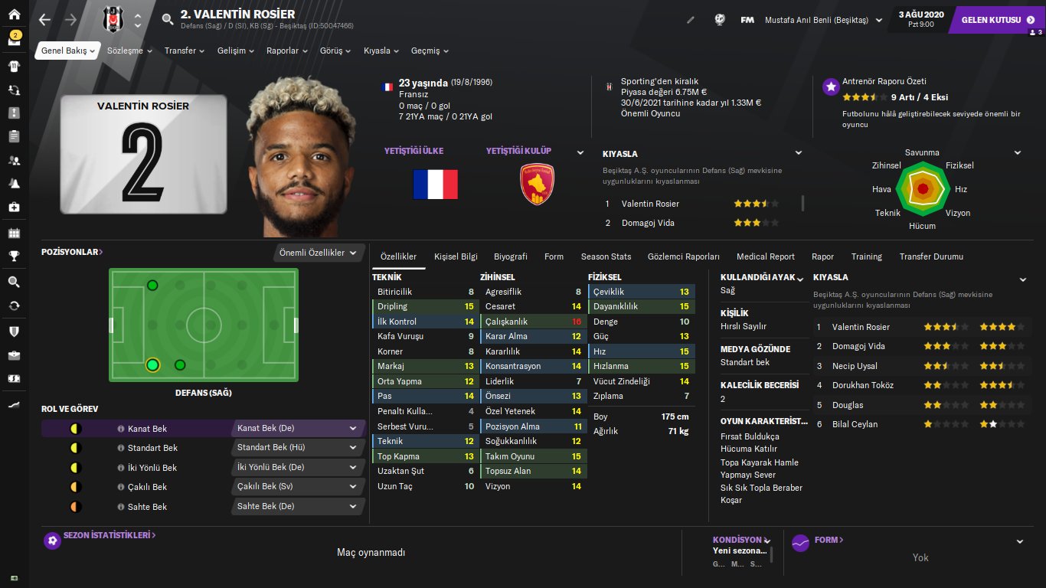
Task: Expand the Genel Bakış menu
Action: pyautogui.click(x=68, y=51)
